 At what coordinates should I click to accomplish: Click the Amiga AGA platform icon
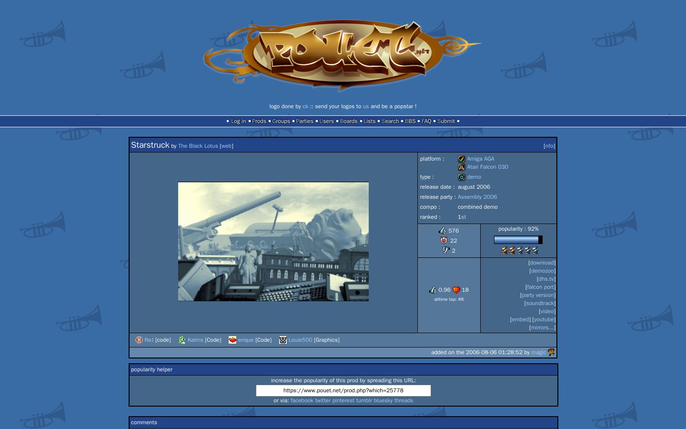point(461,159)
